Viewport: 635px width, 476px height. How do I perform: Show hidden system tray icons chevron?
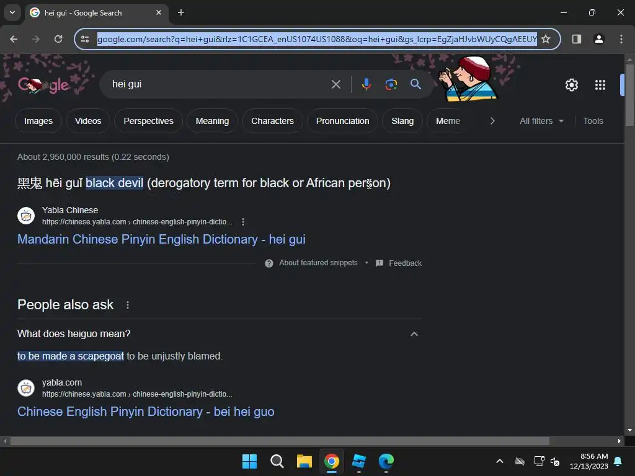tap(500, 461)
